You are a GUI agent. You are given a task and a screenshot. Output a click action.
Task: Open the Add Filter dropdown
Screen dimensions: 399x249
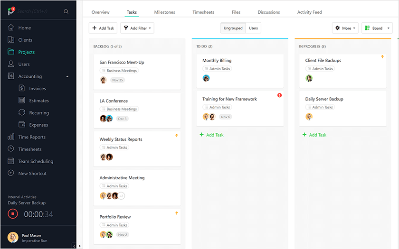point(137,28)
